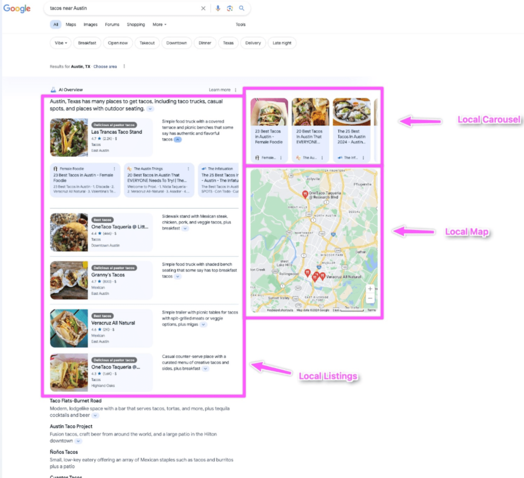Open Taco Flats-Burnet Road result
This screenshot has width=524, height=478.
pos(76,401)
